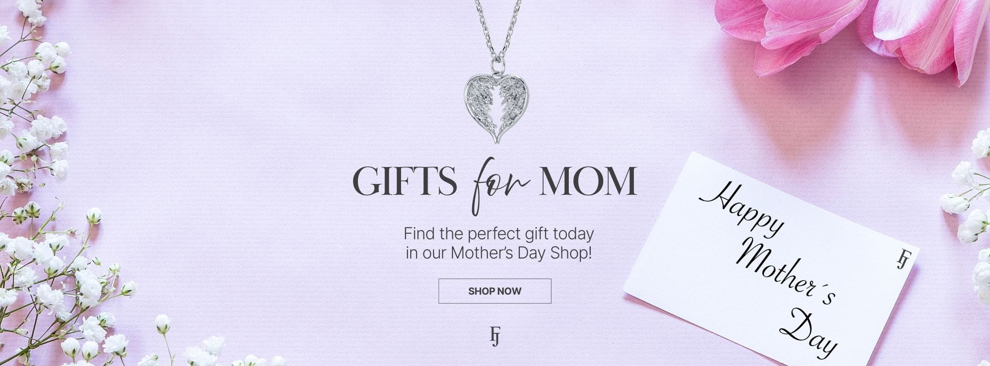Click the SHOP NOW button

click(495, 291)
